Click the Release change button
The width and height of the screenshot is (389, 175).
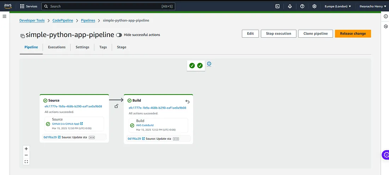353,34
